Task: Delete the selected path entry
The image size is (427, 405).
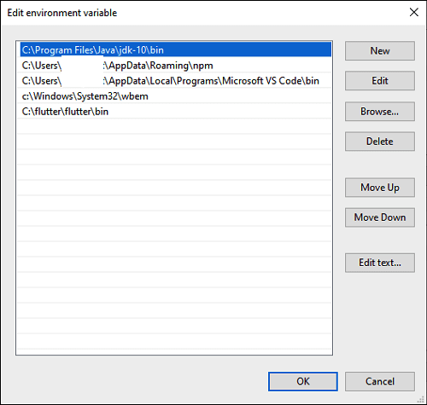Action: pos(380,142)
